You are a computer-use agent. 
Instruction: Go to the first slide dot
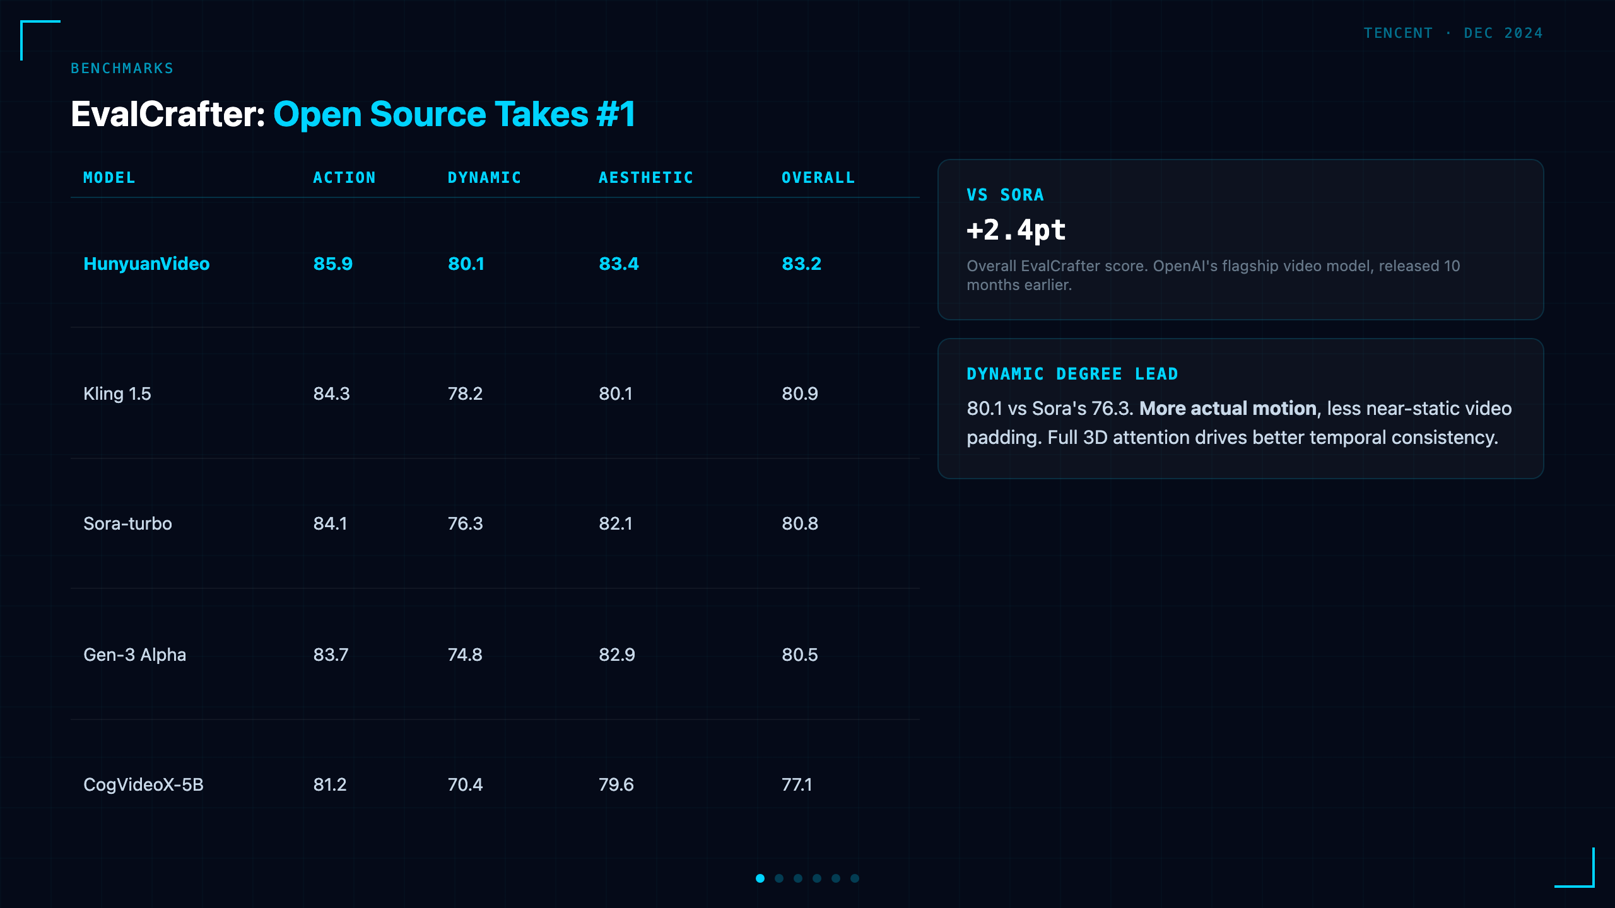(x=760, y=878)
